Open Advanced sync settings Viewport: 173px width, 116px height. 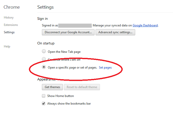tap(115, 32)
